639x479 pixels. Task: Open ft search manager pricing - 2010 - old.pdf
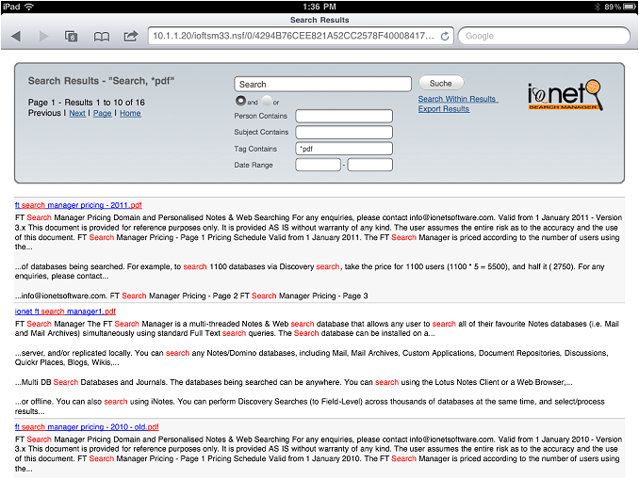pos(87,427)
